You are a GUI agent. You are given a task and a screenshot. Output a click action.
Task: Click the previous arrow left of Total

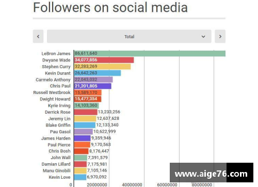38,36
